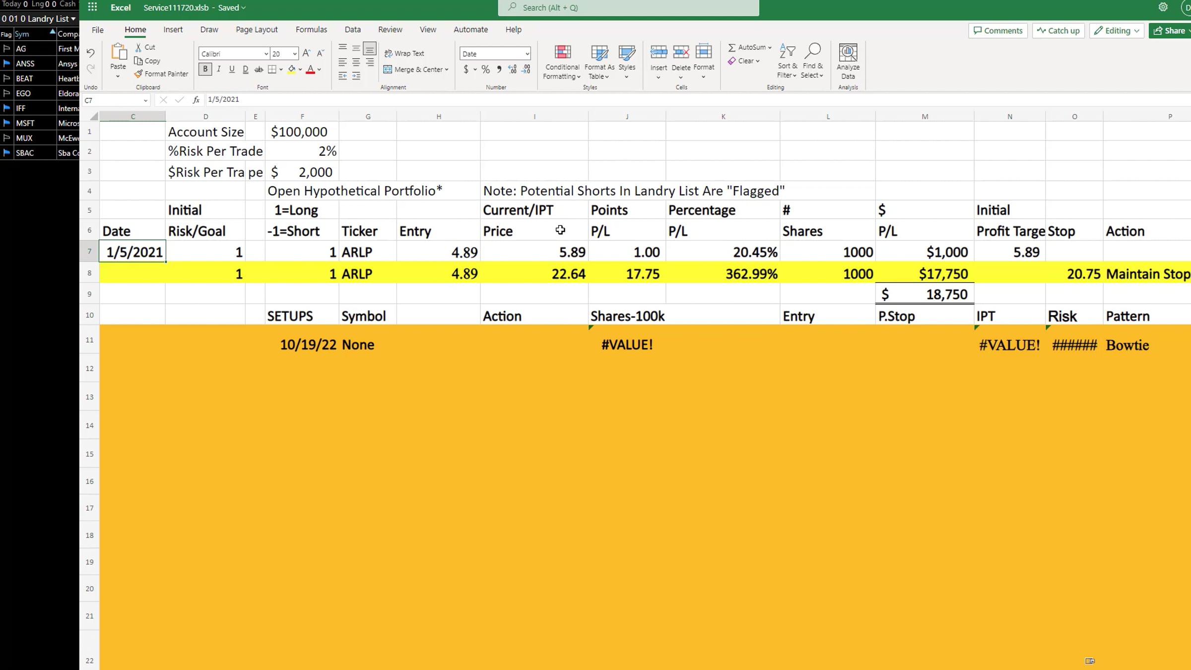This screenshot has height=670, width=1191.
Task: Open the Editing mode dropdown
Action: (1117, 31)
